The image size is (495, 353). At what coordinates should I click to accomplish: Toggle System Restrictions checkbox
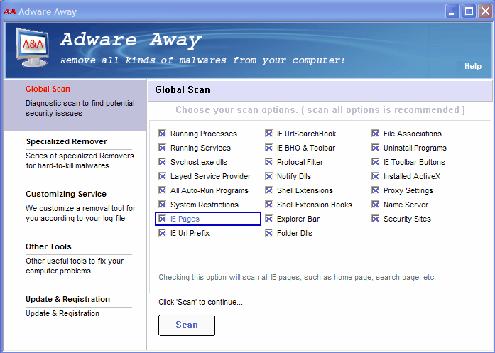coord(162,205)
